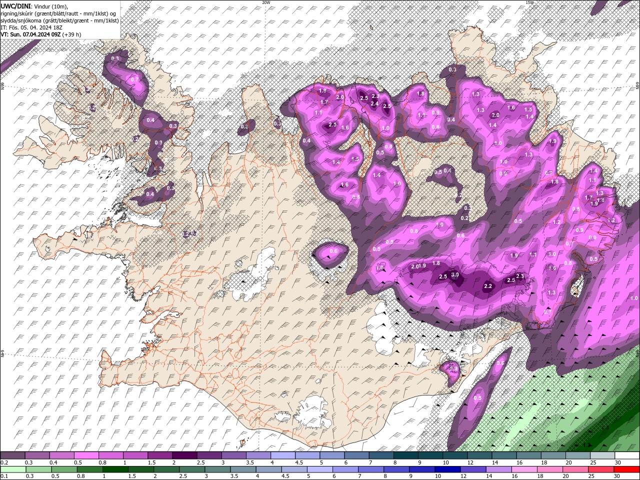Select the 2.2 snowfall value on the map
Image resolution: width=640 pixels, height=480 pixels.
(488, 286)
